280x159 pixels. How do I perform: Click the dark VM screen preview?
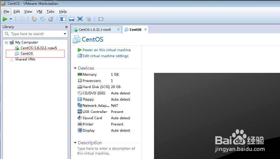(x=217, y=116)
